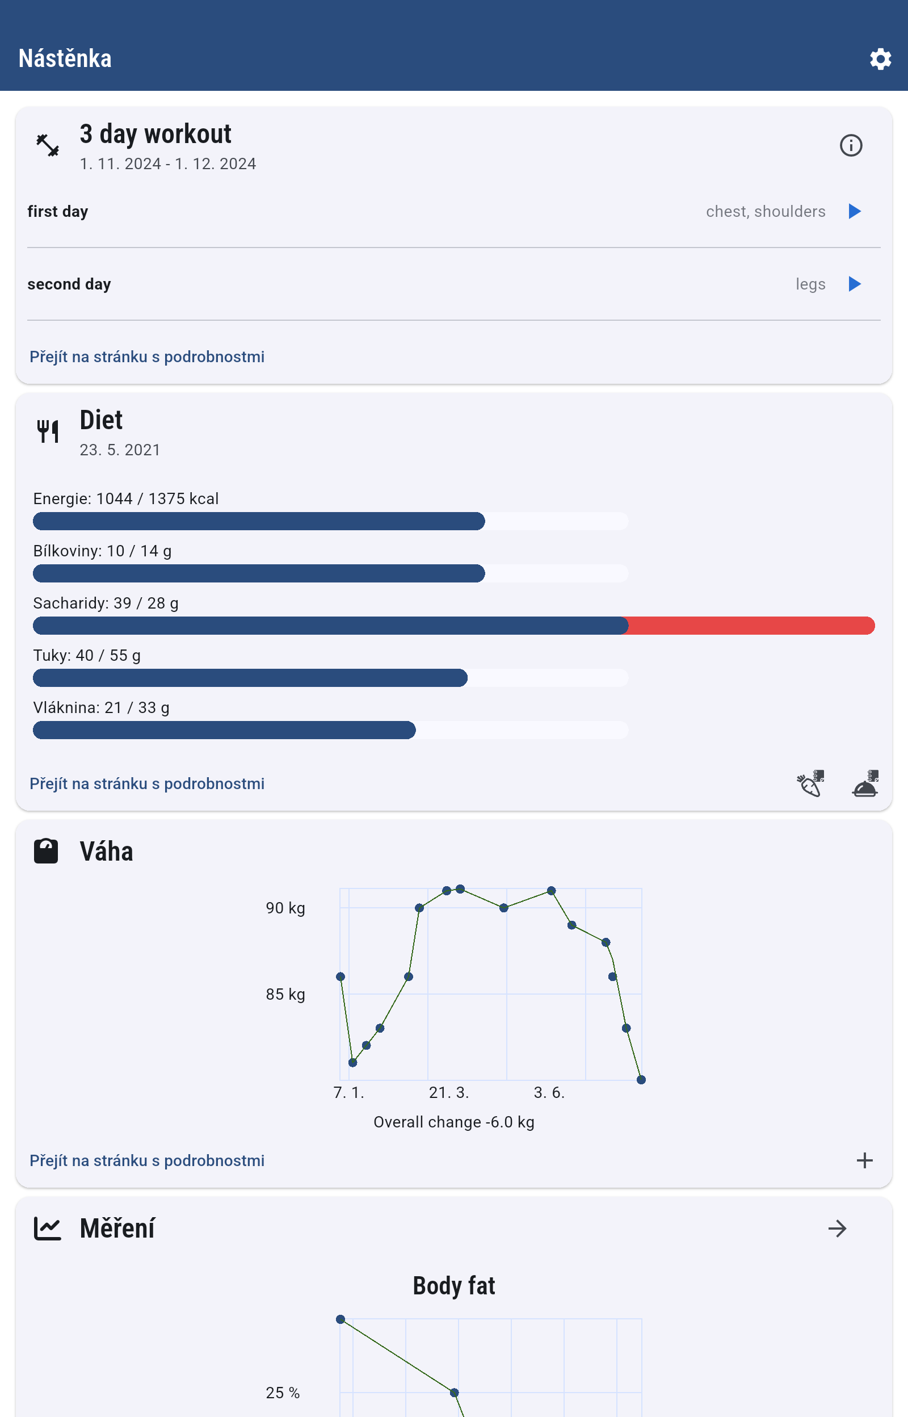
Task: Start the second day legs workout
Action: [x=854, y=284]
